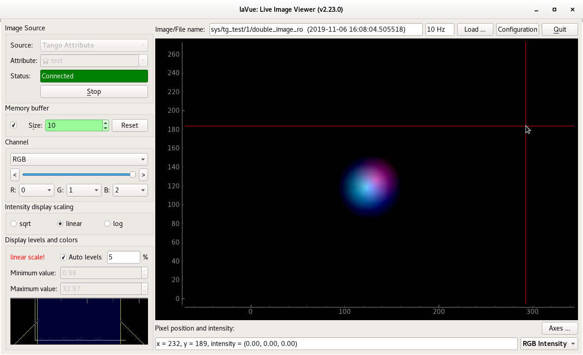Open the B channel selector dropdown

[x=130, y=190]
